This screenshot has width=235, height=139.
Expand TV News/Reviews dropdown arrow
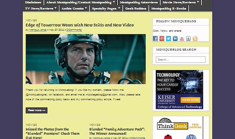click(x=55, y=8)
